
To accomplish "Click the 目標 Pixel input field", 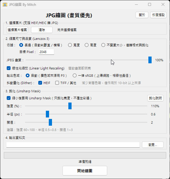I will (x=46, y=52).
